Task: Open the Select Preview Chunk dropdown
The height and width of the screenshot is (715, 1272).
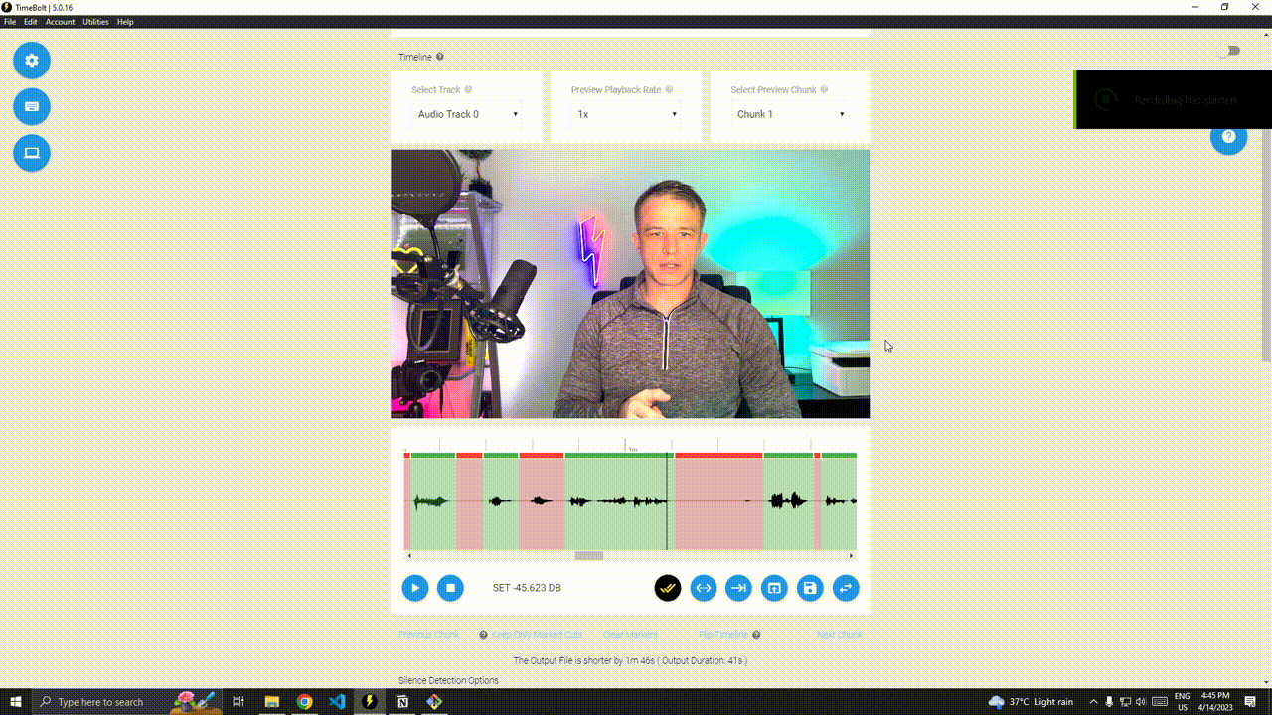Action: [x=790, y=114]
